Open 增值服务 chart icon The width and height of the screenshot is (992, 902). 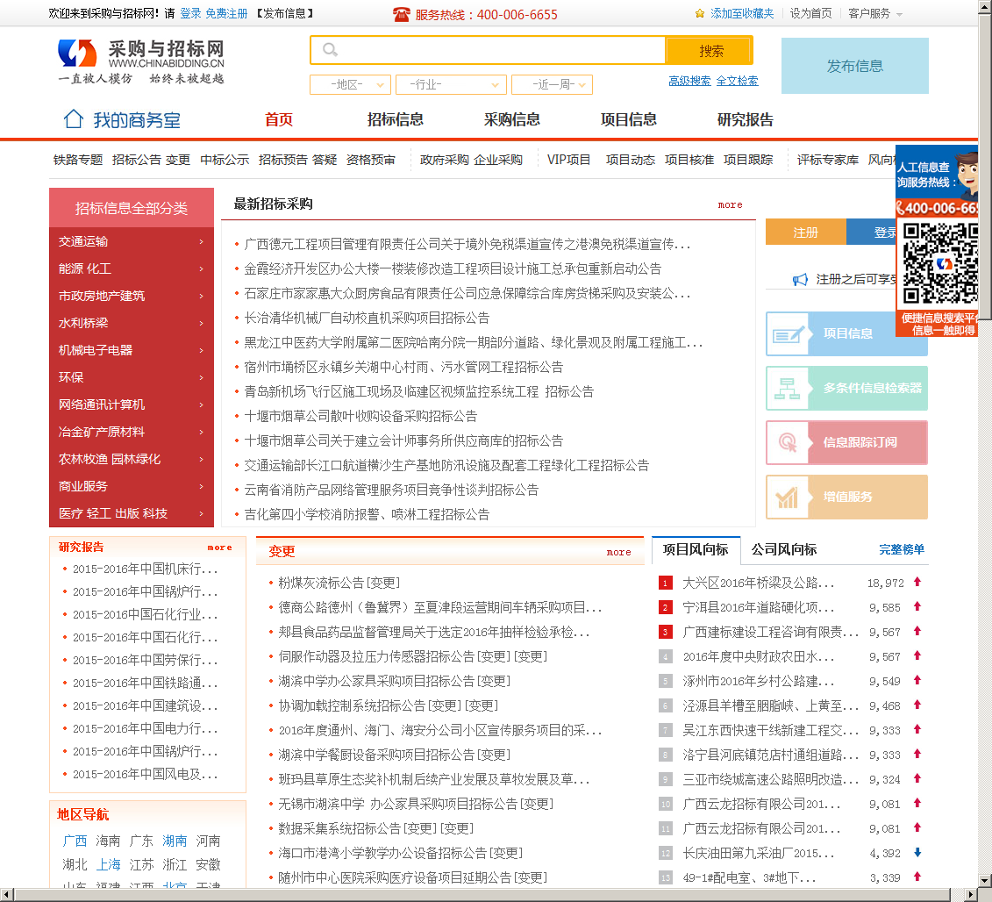point(788,497)
